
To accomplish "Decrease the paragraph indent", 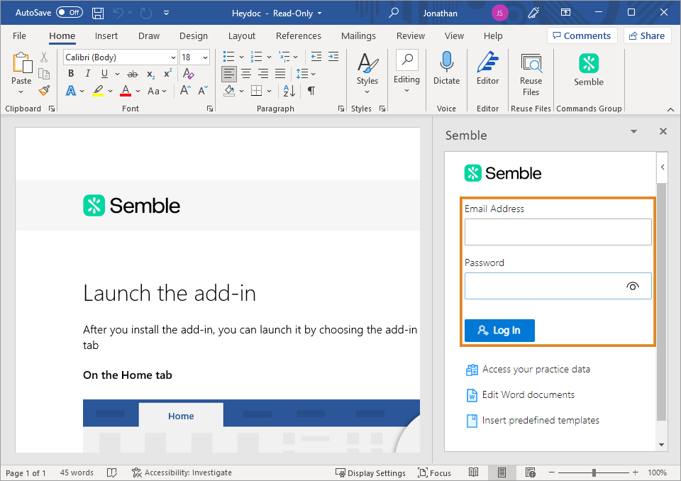I will (x=316, y=57).
